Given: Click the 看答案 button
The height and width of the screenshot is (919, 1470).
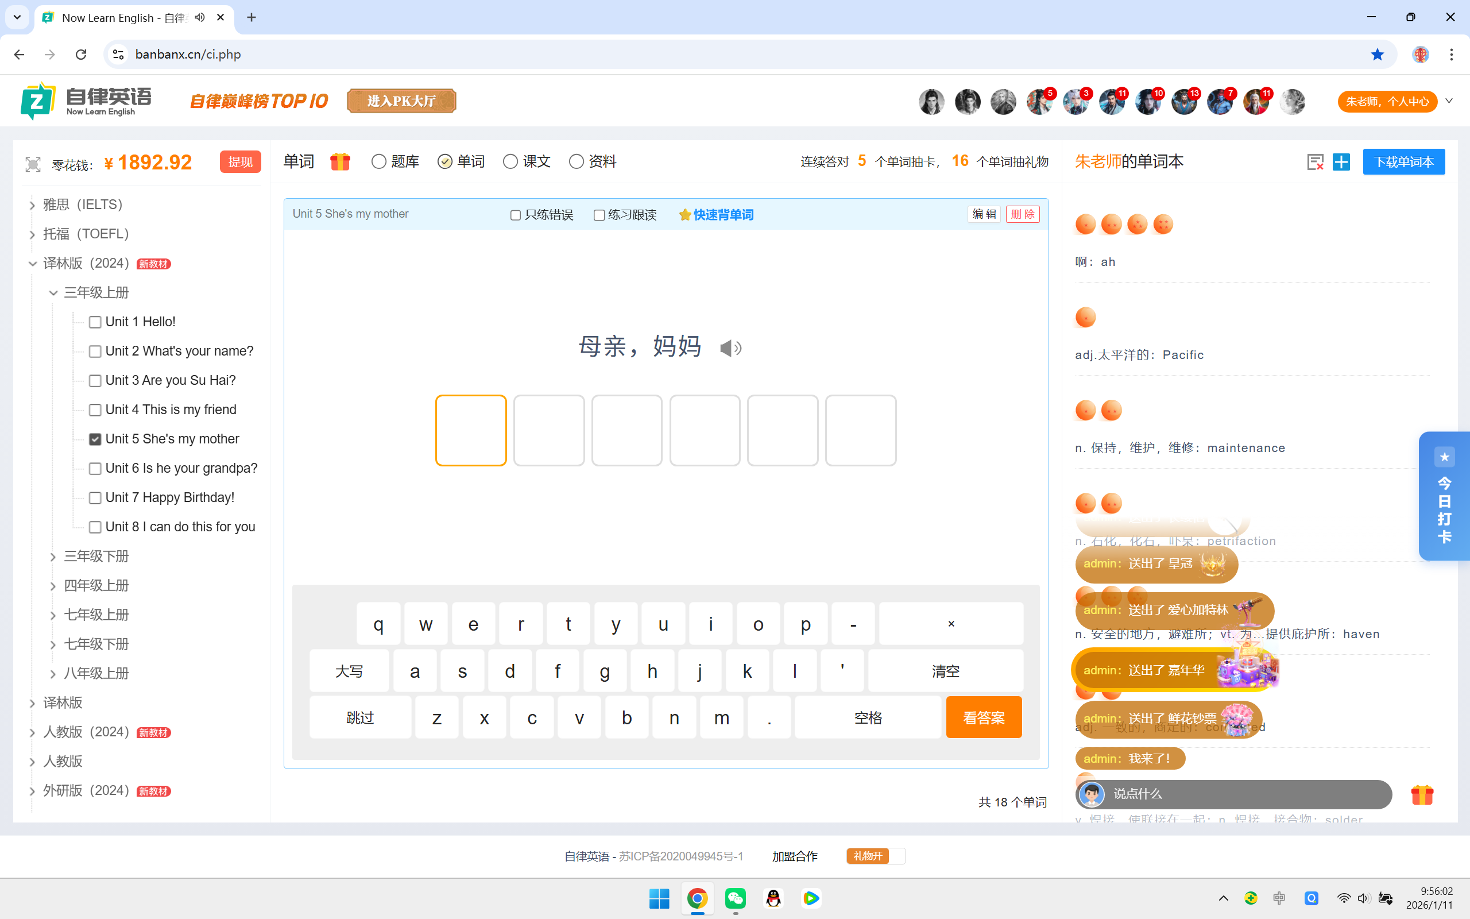Looking at the screenshot, I should [984, 718].
